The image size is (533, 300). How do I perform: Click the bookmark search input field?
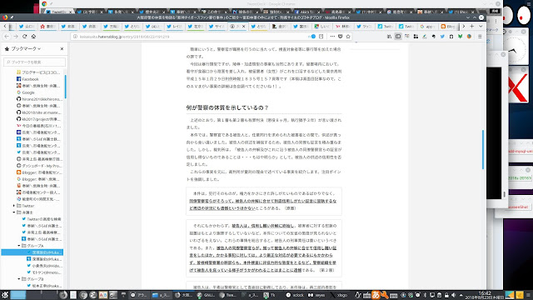point(34,62)
